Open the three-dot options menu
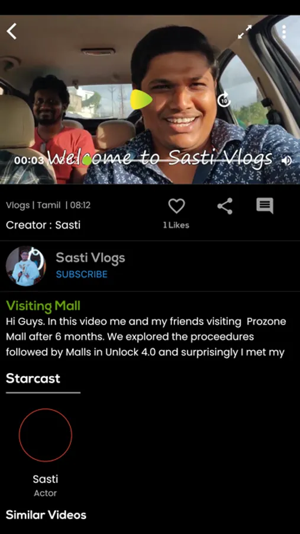 pyautogui.click(x=283, y=32)
